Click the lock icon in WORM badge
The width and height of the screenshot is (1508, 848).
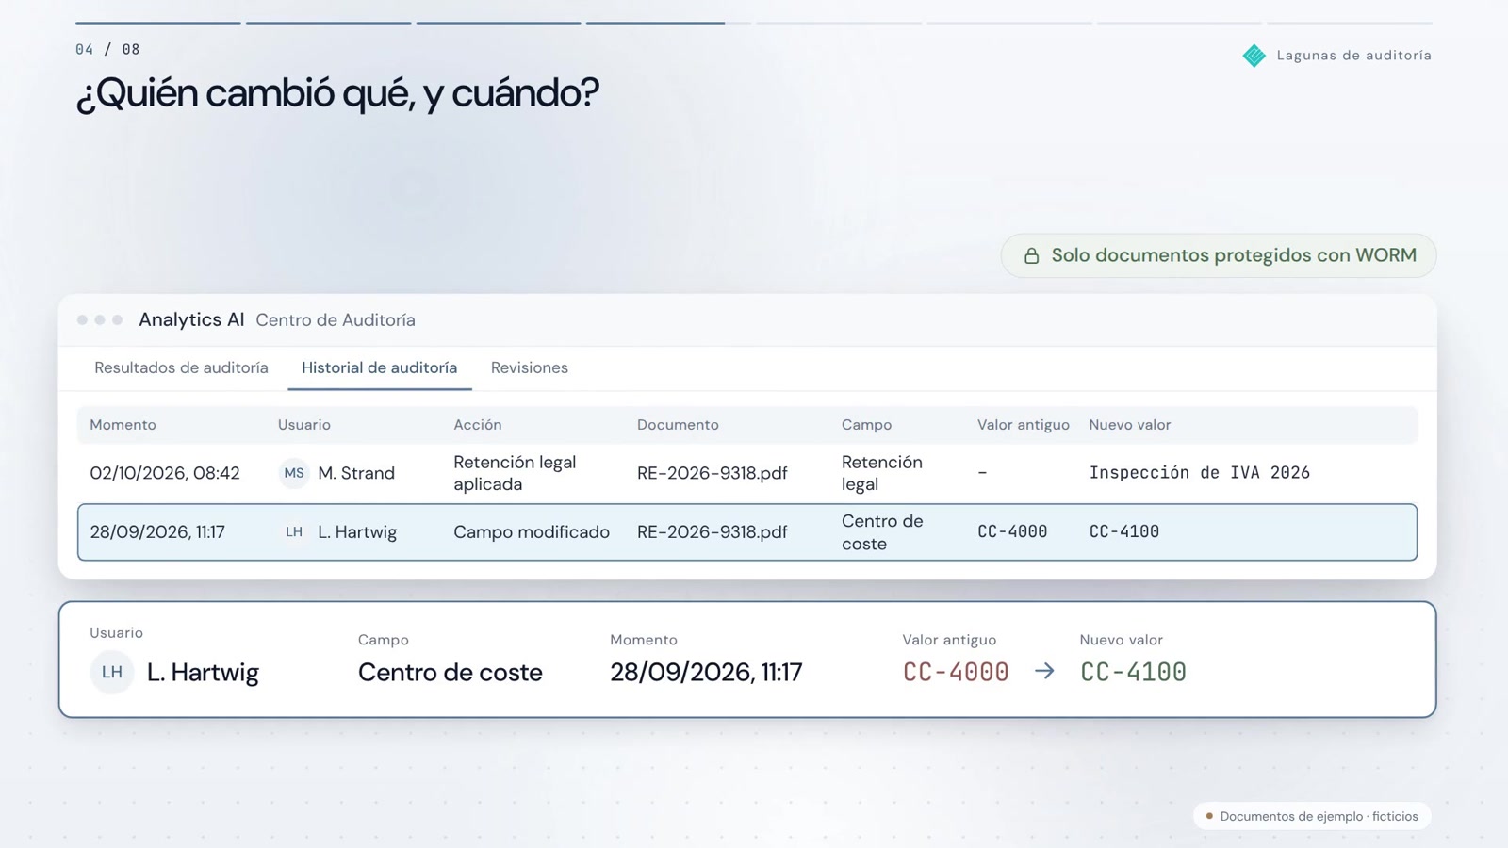(x=1031, y=256)
